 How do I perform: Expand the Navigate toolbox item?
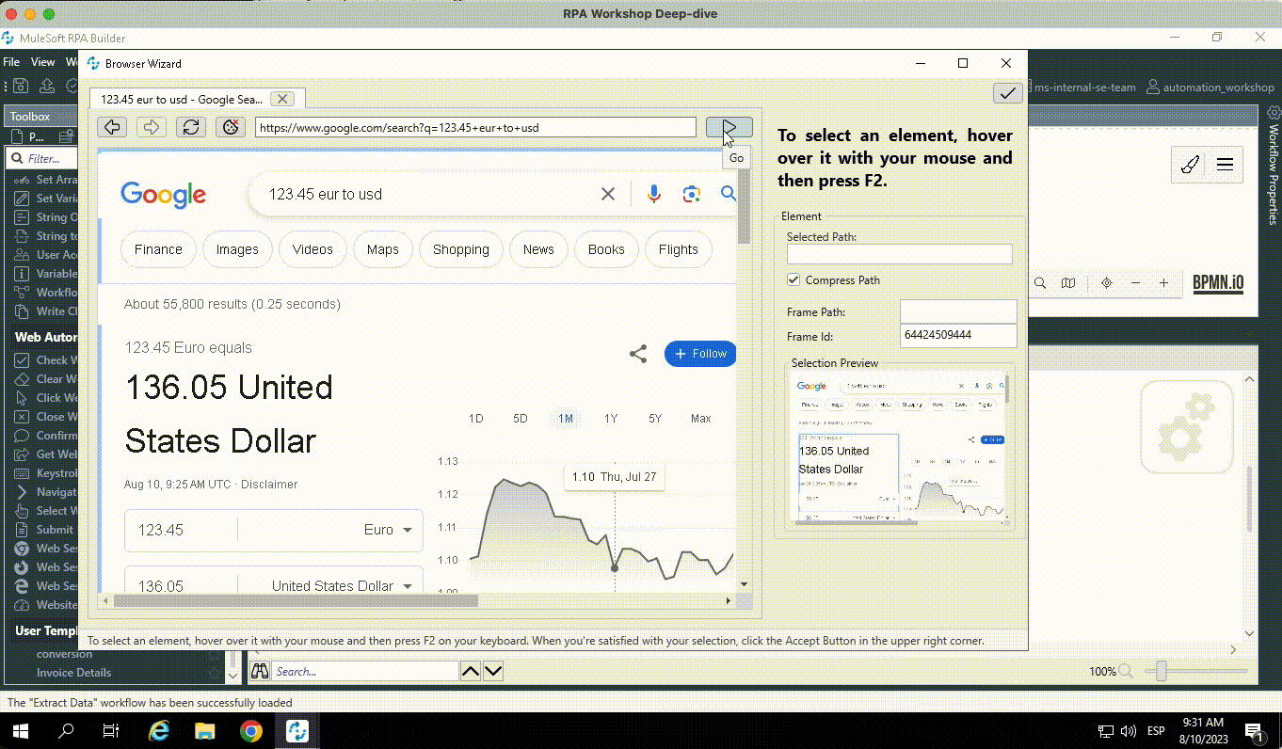[x=23, y=492]
